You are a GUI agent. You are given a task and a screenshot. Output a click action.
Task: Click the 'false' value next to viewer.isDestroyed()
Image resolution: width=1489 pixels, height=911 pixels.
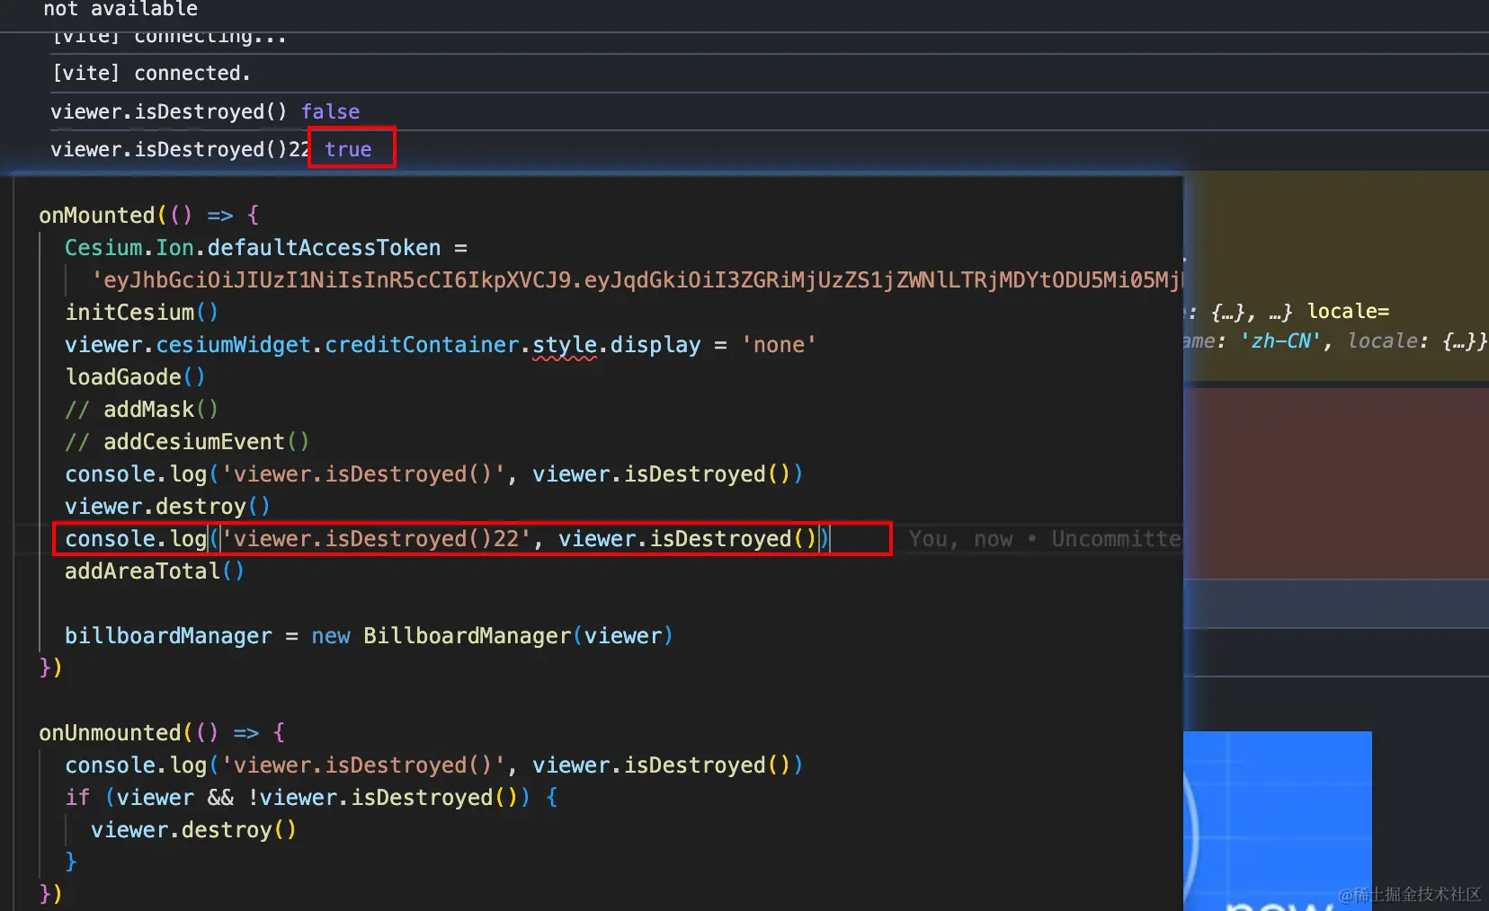330,111
